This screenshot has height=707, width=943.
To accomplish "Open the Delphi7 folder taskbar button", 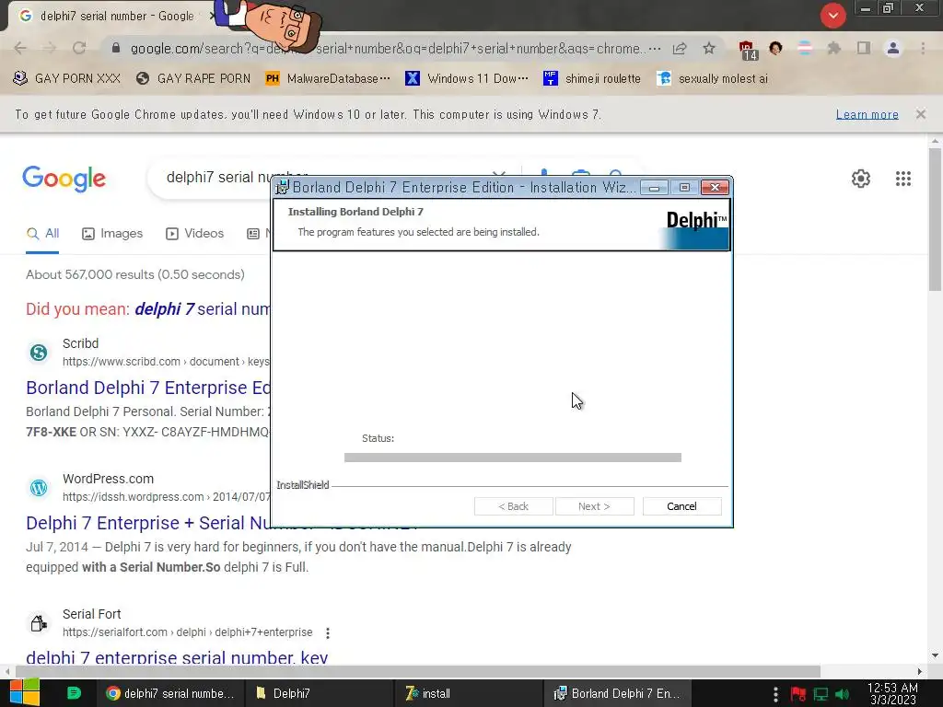I will click(320, 693).
